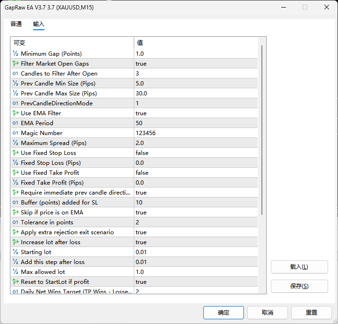Click the boolean icon beside Filter Market Open Gaps
This screenshot has height=324, width=338.
[16, 64]
